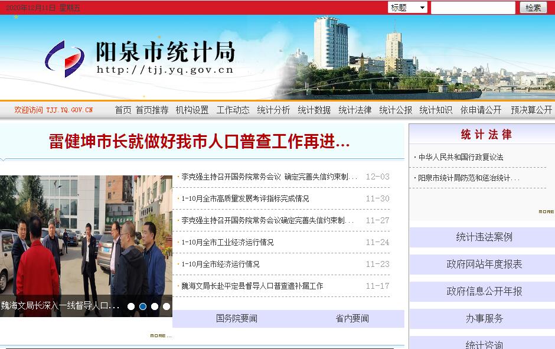Click the 国务院要闻 tab

click(236, 318)
